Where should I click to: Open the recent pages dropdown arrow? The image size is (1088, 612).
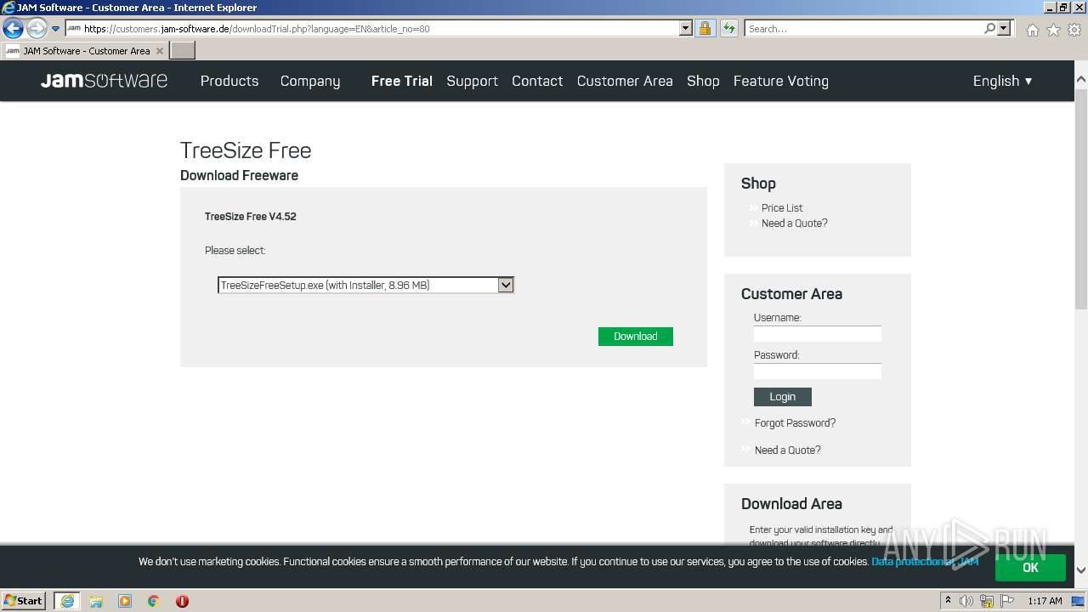56,29
